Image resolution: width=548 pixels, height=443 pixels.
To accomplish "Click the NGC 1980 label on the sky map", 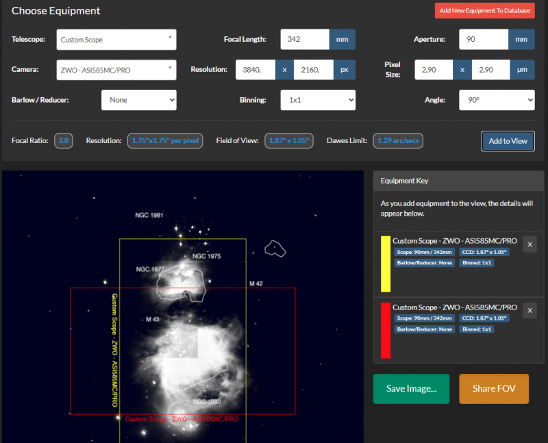I will 207,402.
